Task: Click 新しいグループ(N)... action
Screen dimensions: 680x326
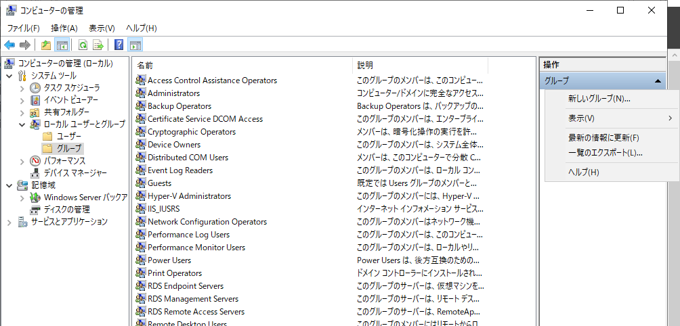Action: tap(599, 99)
